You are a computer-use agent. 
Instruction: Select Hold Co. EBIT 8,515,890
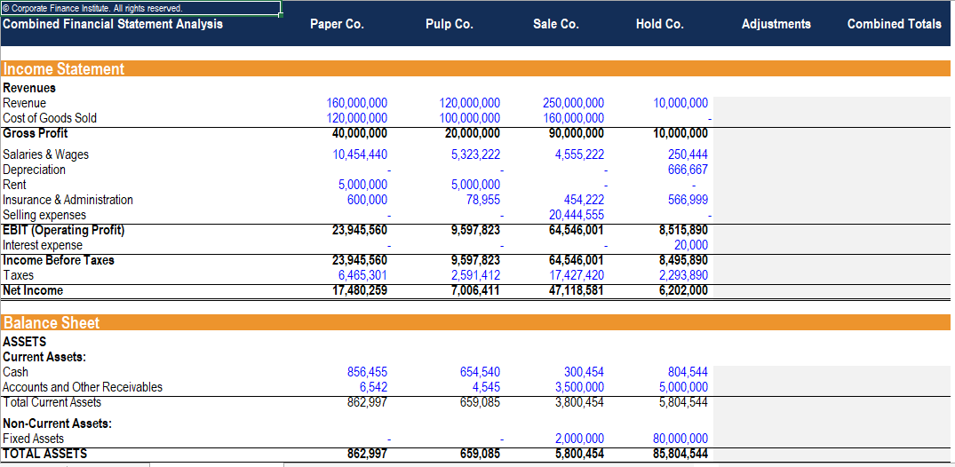pos(684,230)
